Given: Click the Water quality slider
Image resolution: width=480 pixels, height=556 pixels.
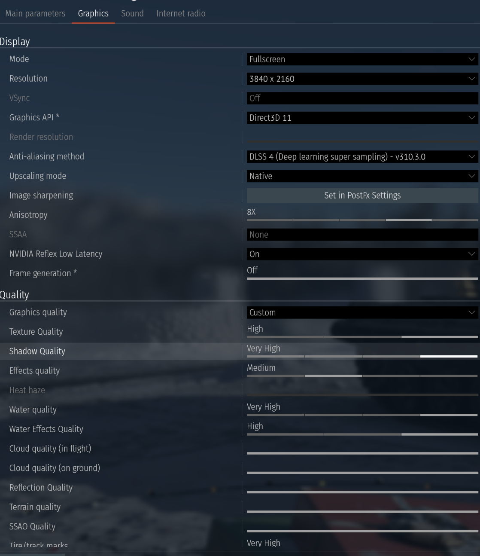Looking at the screenshot, I should [x=362, y=415].
